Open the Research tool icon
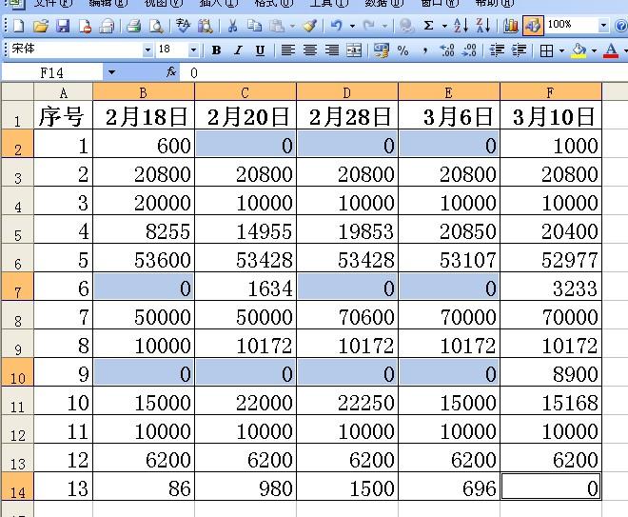This screenshot has width=628, height=517. coord(206,26)
